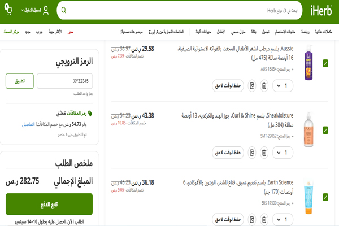
Task: Open the حيوانات أليفة menu
Action: point(203,32)
